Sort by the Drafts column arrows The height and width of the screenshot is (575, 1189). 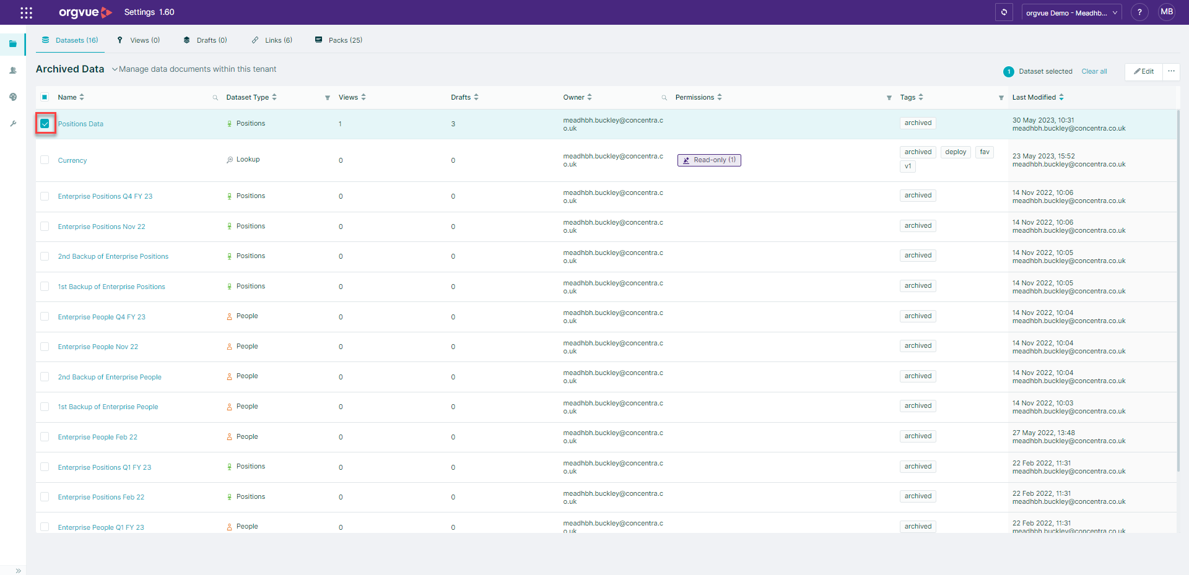click(476, 97)
